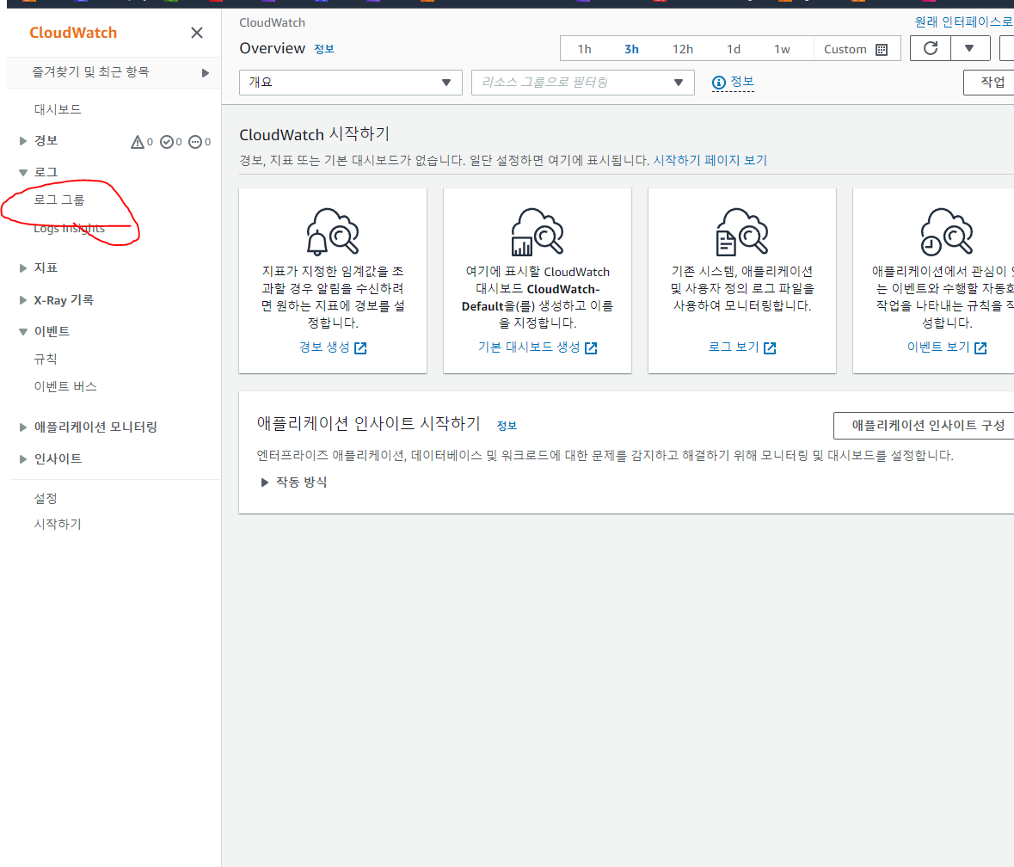Collapse the 로그 section

[x=23, y=173]
